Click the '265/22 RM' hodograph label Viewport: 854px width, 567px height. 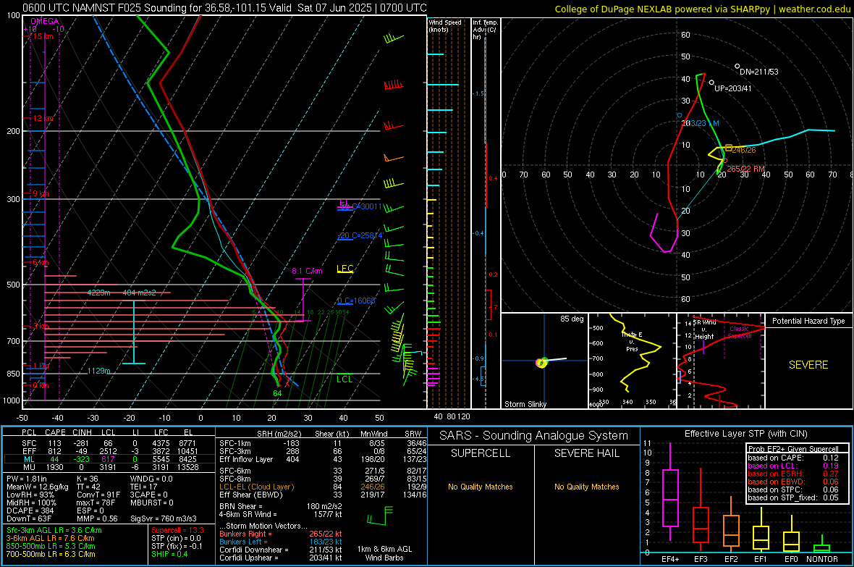tap(745, 169)
